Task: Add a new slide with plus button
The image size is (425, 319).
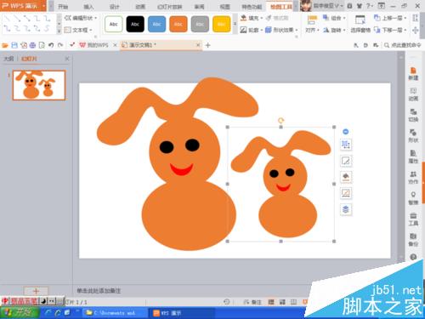Action: click(36, 291)
